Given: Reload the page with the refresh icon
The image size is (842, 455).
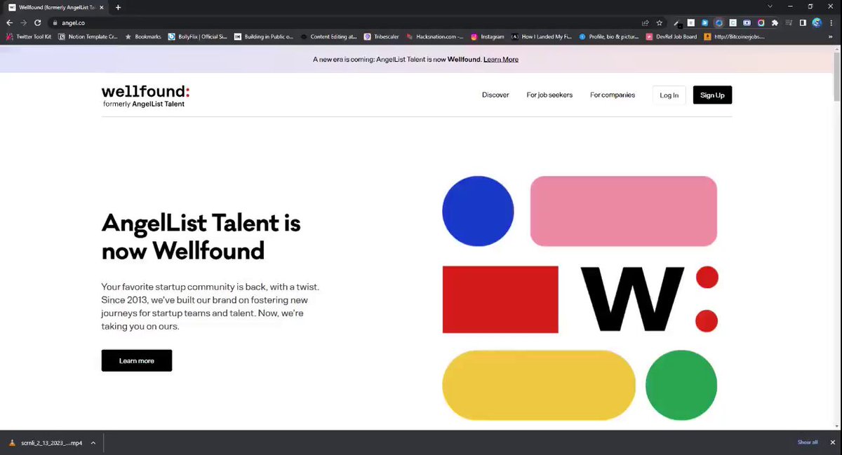Looking at the screenshot, I should (37, 22).
